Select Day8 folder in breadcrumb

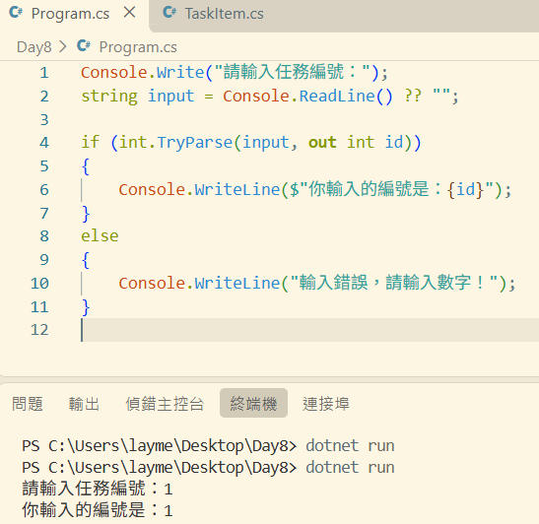point(34,47)
